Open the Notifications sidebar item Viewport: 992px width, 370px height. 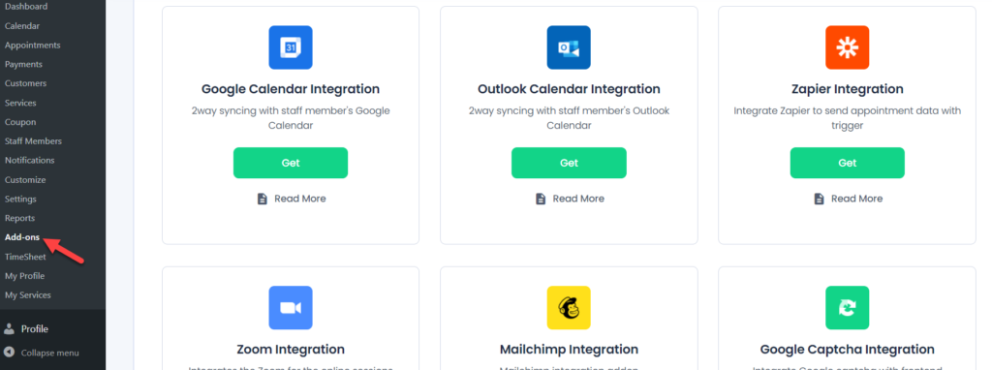[30, 160]
